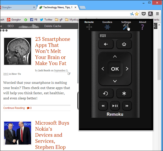The height and width of the screenshot is (151, 163).
Task: Open the About tab in Remoku
Action: [x=142, y=25]
